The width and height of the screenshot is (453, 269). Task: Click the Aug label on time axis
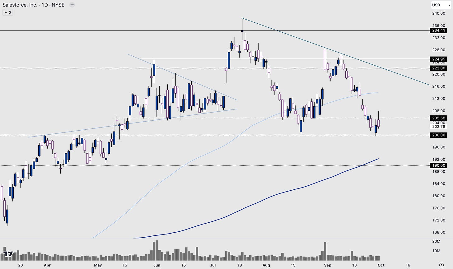pos(266,265)
